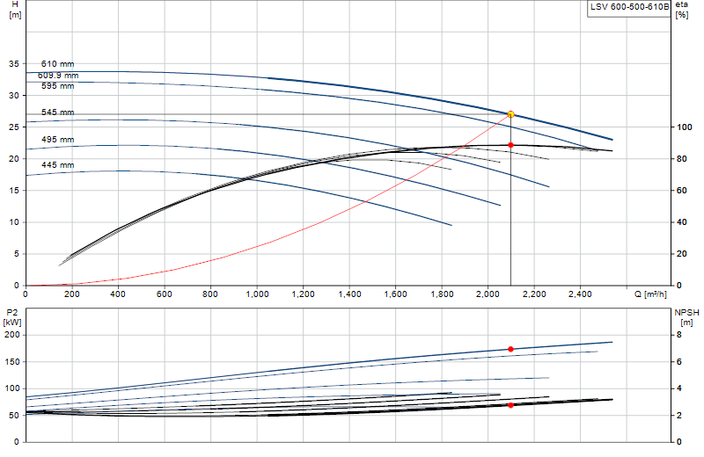This screenshot has width=704, height=457.
Task: Click the 595 mm impeller curve label
Action: tap(57, 85)
